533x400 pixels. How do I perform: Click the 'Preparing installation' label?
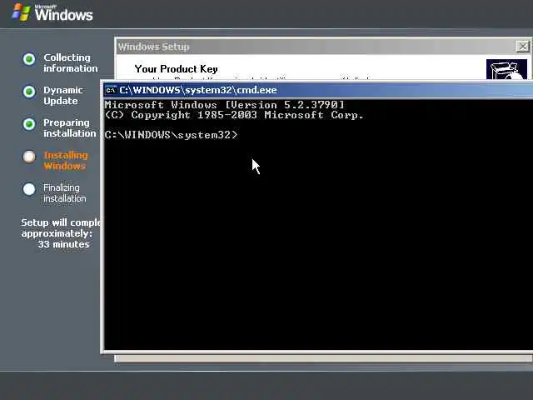tap(70, 127)
